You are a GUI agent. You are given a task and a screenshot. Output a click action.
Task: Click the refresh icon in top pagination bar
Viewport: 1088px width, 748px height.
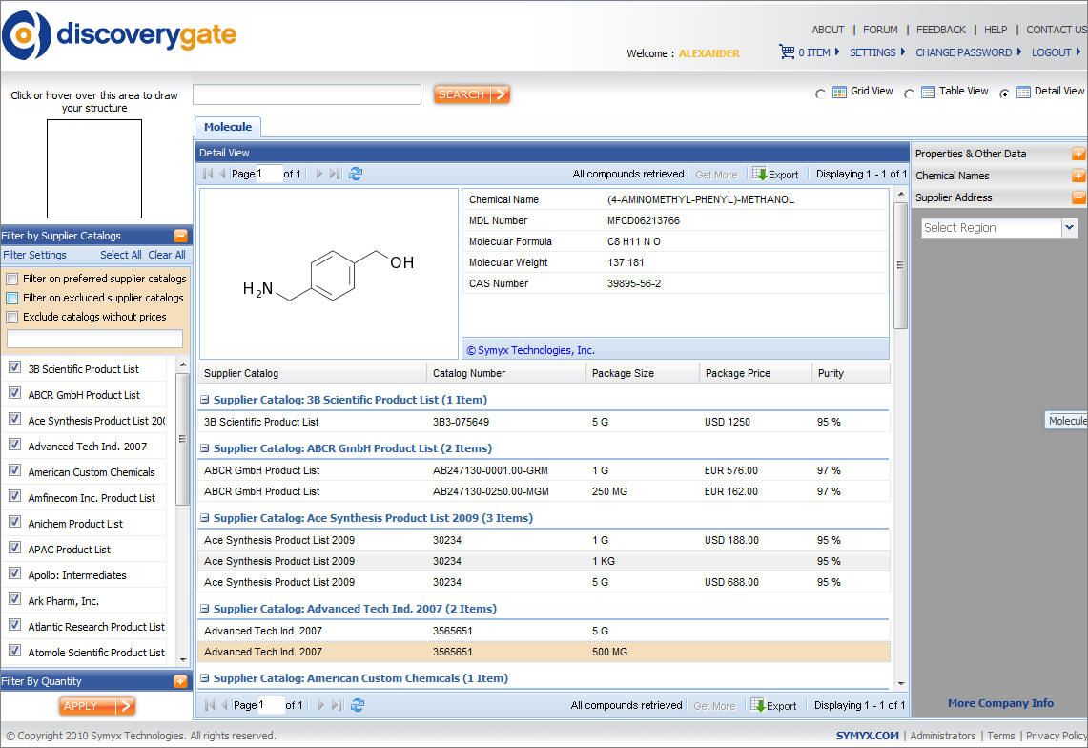[356, 174]
